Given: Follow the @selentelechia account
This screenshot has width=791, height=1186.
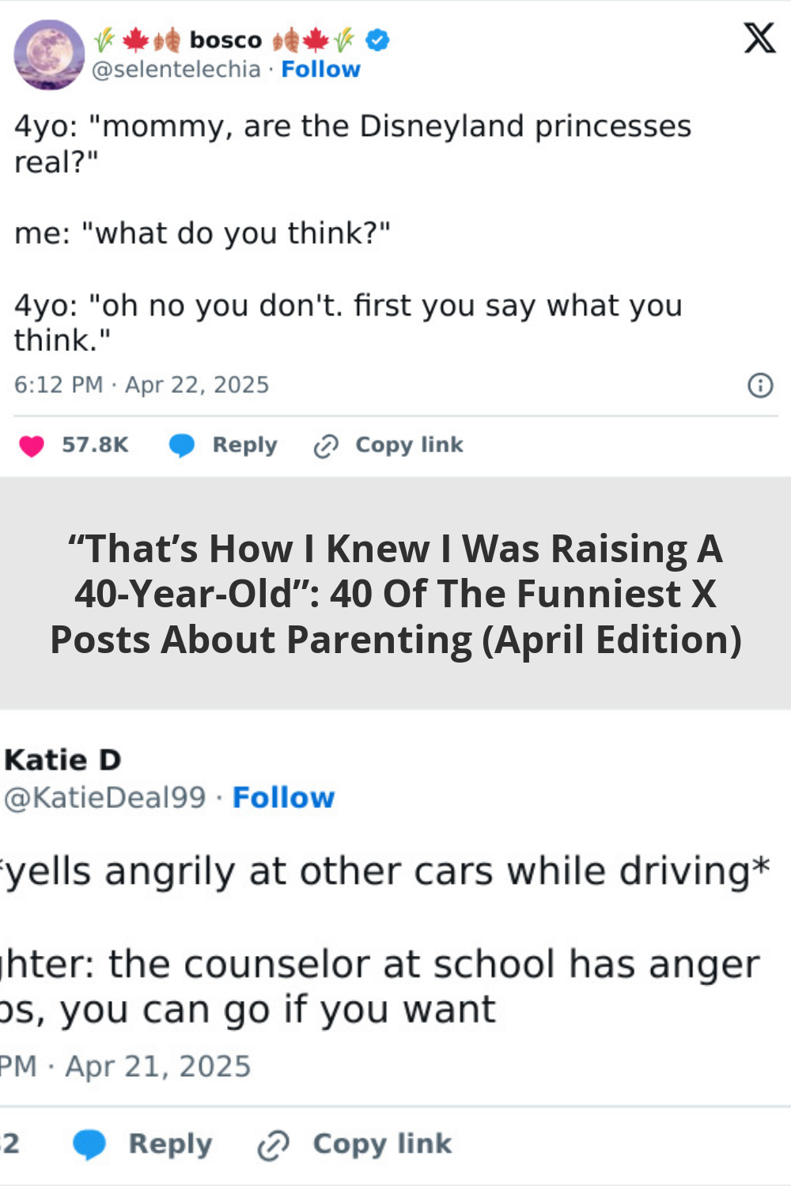Looking at the screenshot, I should tap(320, 70).
